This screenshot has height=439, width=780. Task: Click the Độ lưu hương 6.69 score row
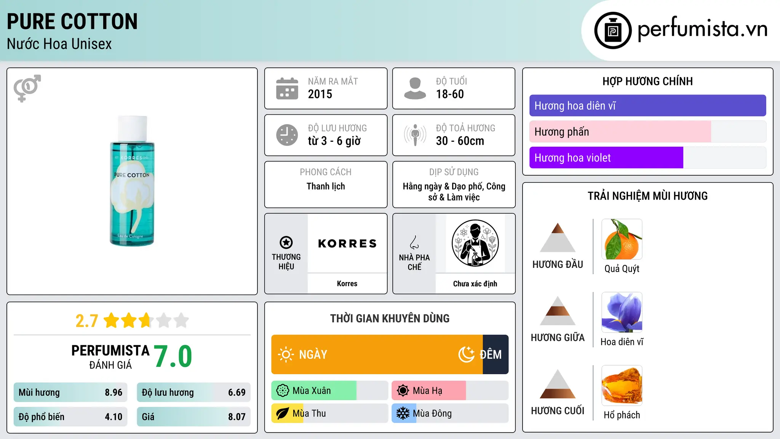[x=193, y=393]
